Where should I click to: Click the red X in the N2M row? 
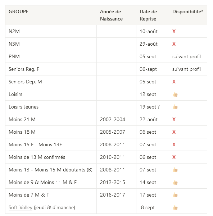point(174,31)
